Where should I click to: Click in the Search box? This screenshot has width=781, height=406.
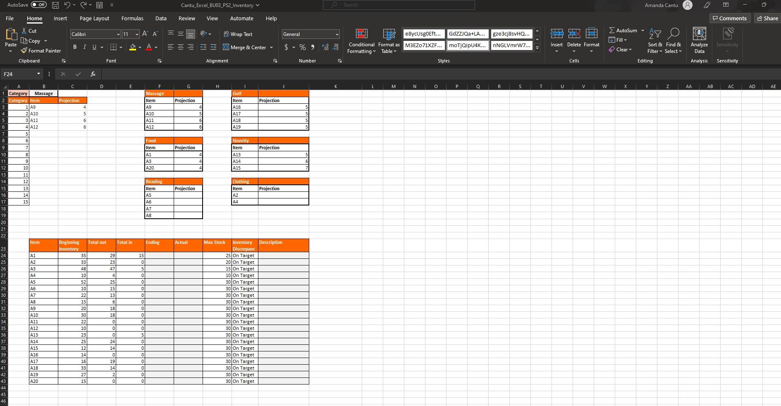(399, 5)
